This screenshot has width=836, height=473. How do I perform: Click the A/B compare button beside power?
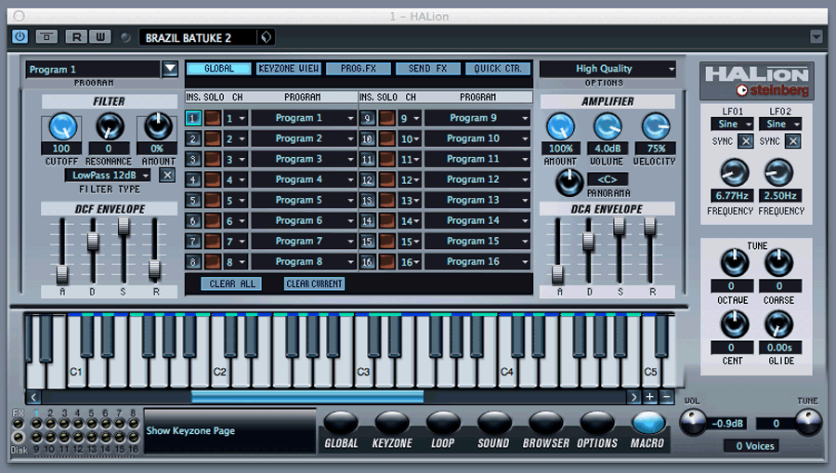(x=46, y=36)
